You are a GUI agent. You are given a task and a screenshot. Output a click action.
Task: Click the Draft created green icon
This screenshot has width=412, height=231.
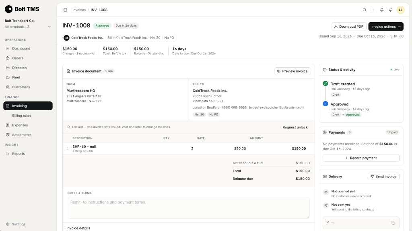click(325, 84)
